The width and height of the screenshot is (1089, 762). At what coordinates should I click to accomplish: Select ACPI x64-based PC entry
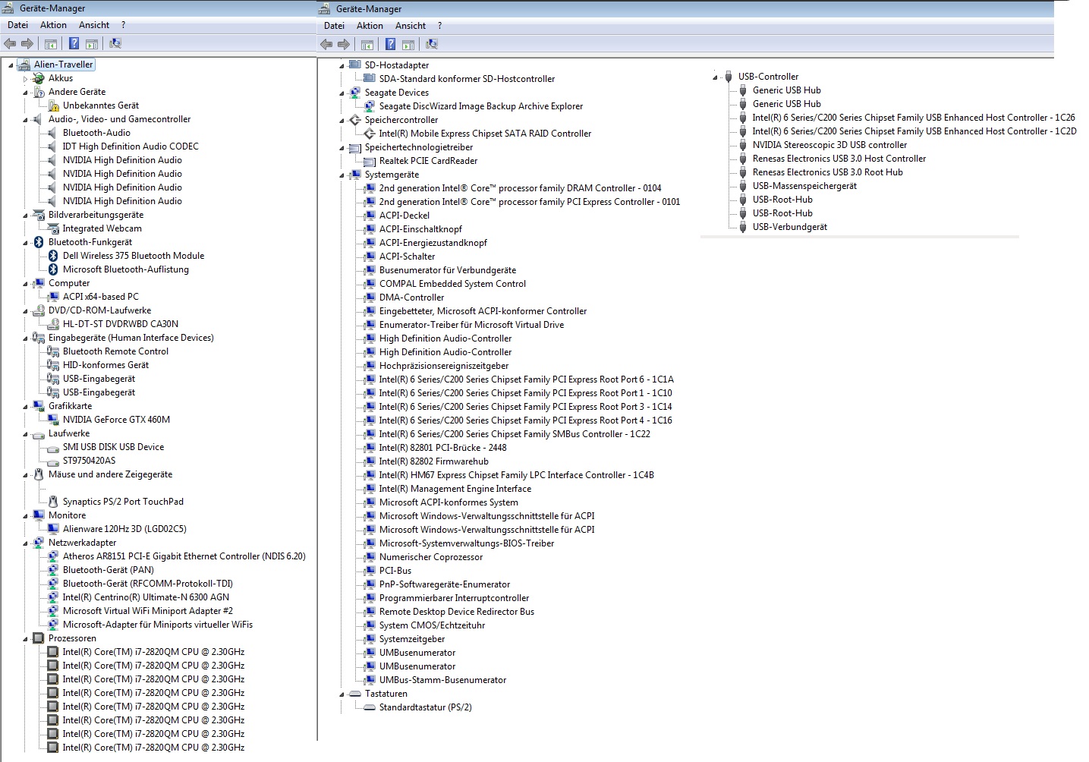point(101,297)
